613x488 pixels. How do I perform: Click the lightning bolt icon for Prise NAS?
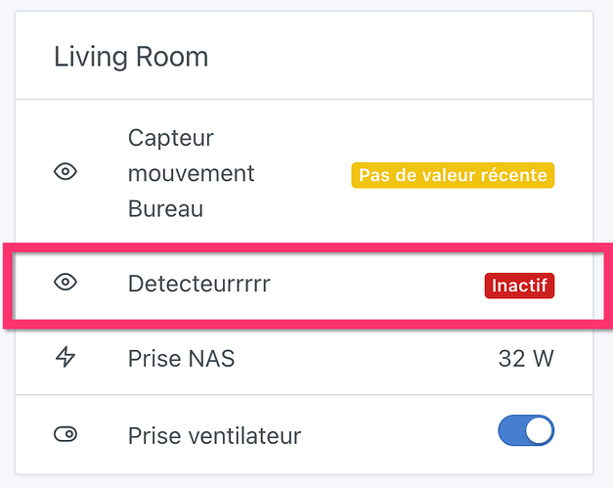[x=66, y=358]
